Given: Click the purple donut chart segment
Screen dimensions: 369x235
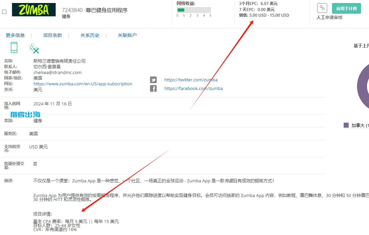Looking at the screenshot, I should point(362,86).
